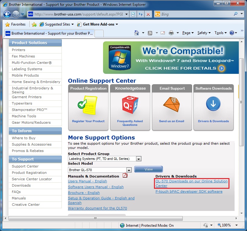
Task: Click the red Stop loading icon
Action: (x=148, y=14)
